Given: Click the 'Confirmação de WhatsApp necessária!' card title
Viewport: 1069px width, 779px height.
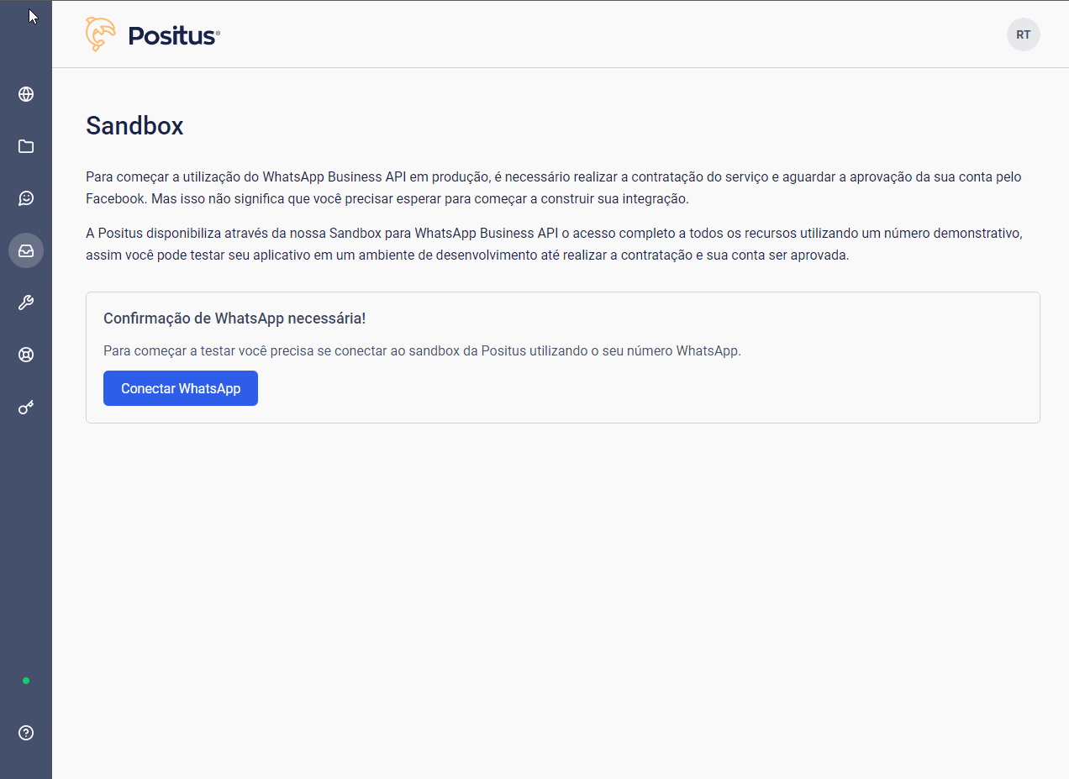Looking at the screenshot, I should coord(234,318).
